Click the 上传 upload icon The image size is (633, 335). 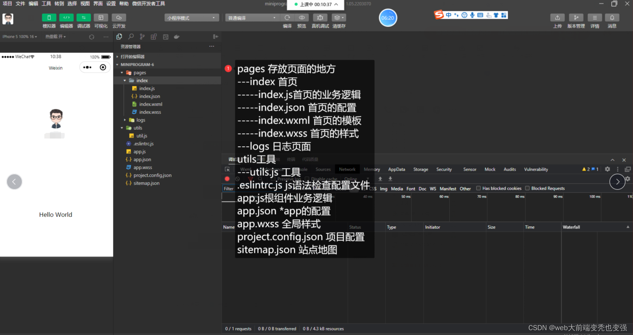(x=558, y=17)
